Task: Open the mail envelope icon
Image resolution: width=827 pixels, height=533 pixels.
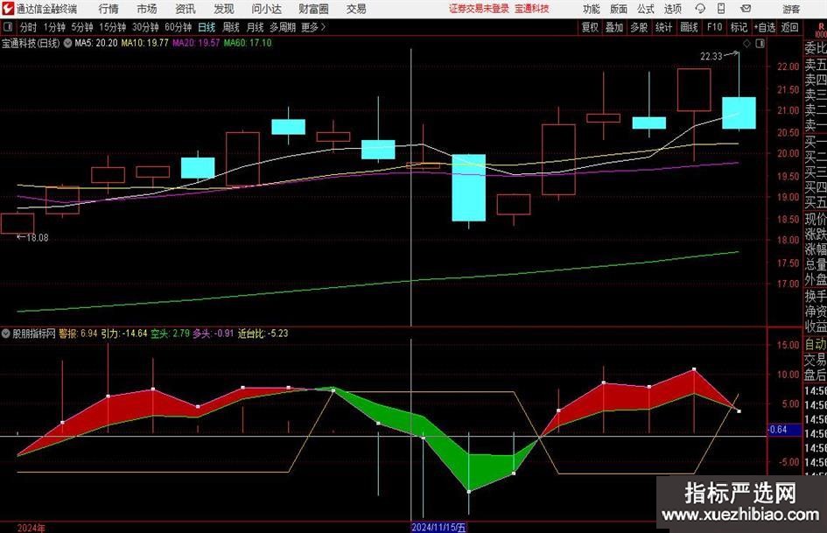Action: tap(746, 9)
